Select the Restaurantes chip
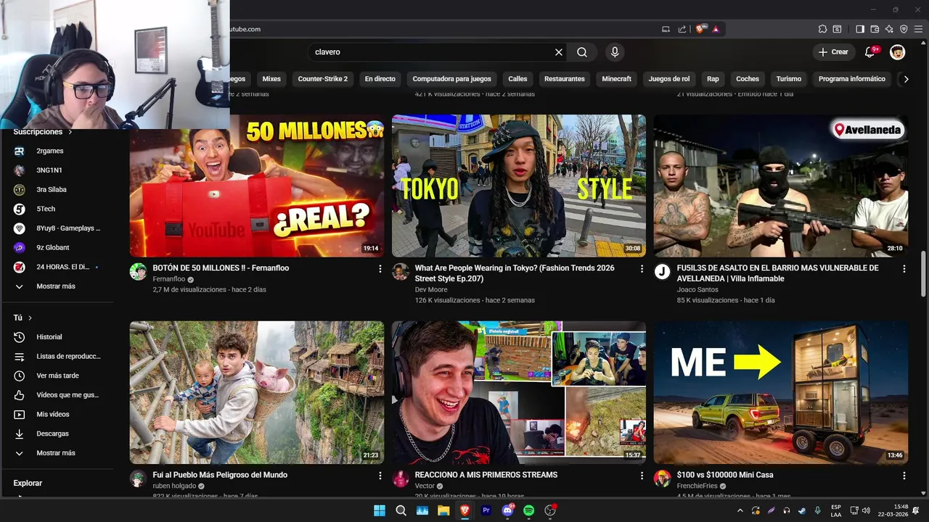This screenshot has height=522, width=929. 565,79
